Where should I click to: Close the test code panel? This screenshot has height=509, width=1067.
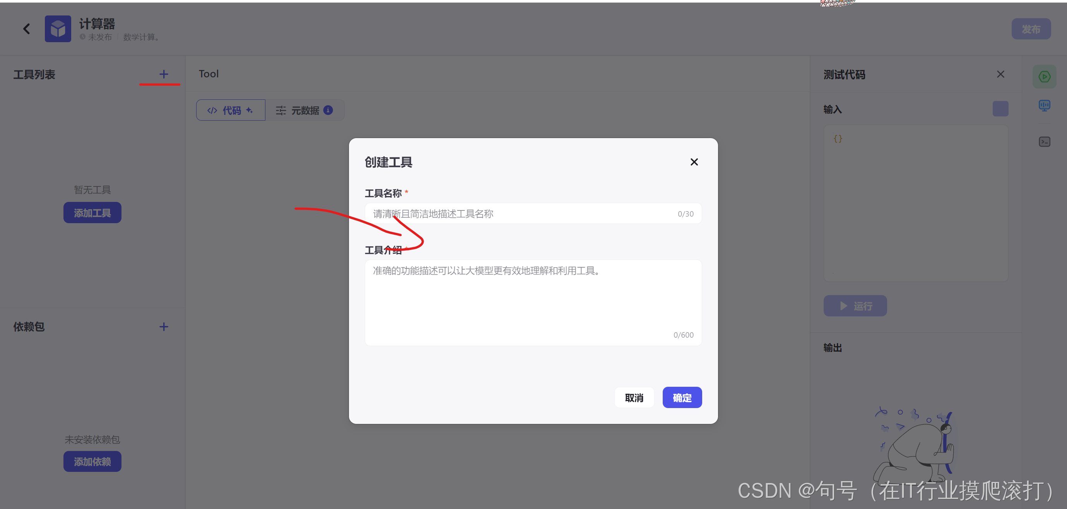point(1000,74)
